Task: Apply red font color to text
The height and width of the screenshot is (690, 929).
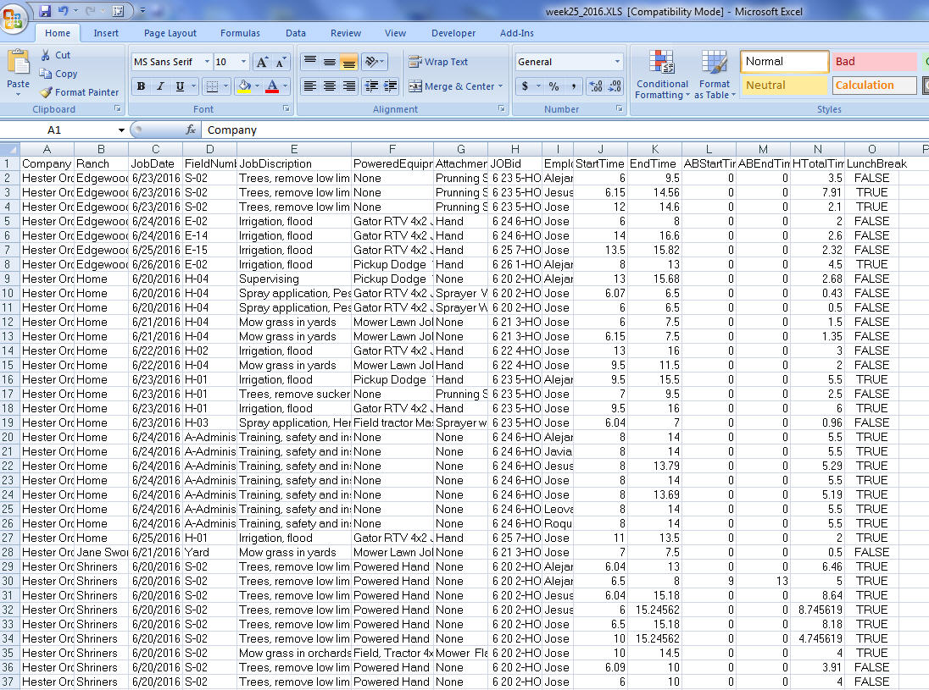Action: 272,86
